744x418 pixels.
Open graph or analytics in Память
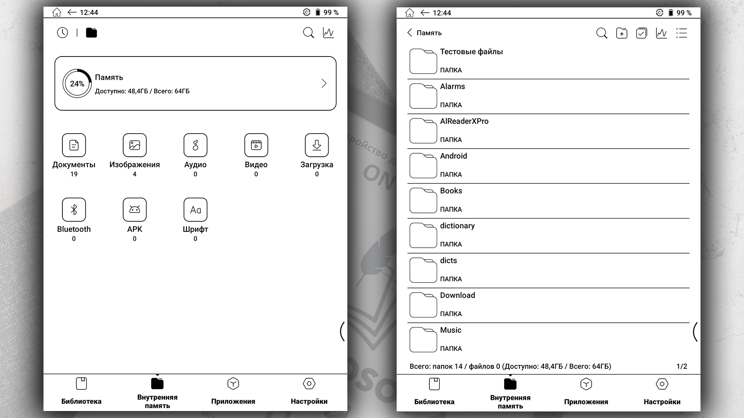(661, 33)
